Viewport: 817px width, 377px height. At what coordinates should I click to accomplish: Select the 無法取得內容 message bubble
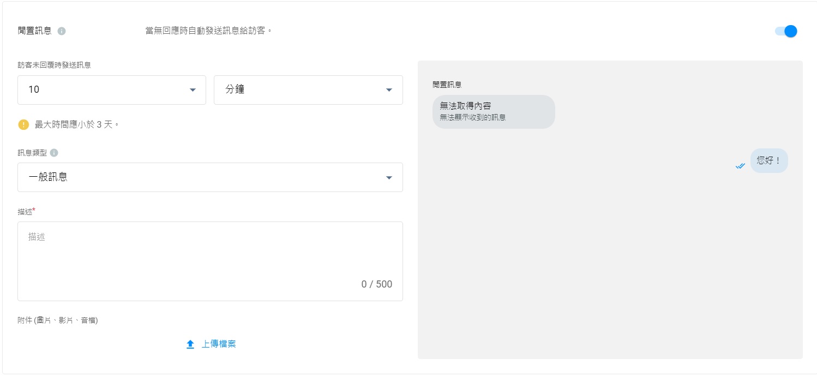point(493,111)
